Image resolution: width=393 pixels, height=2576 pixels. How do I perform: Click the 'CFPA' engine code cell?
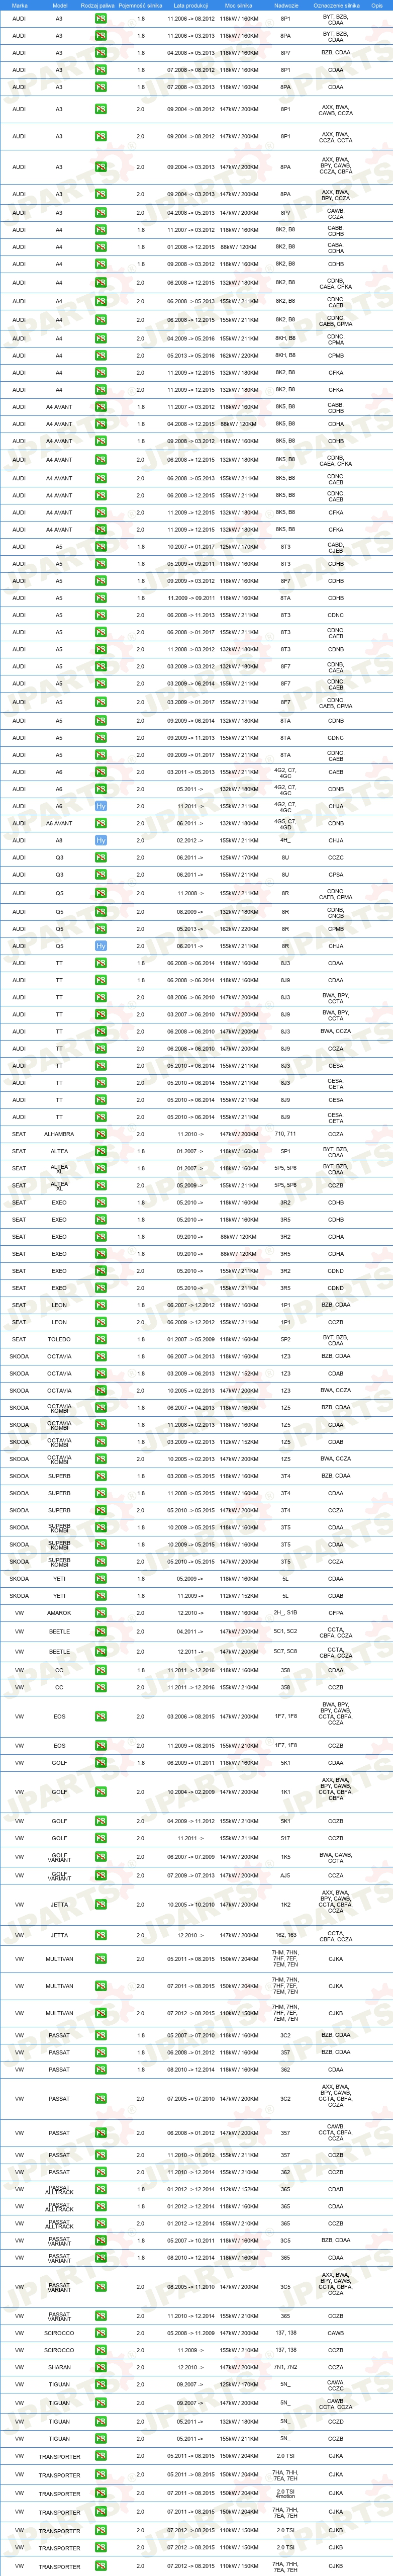(336, 1613)
